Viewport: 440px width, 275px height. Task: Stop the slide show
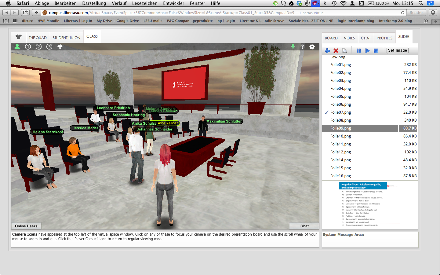pyautogui.click(x=376, y=51)
